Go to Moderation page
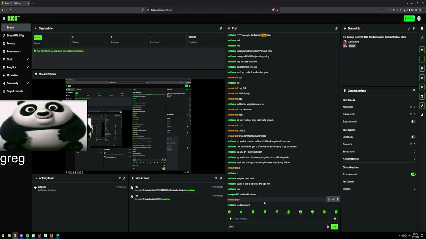Viewport: 426px width, 239px height. (16, 75)
